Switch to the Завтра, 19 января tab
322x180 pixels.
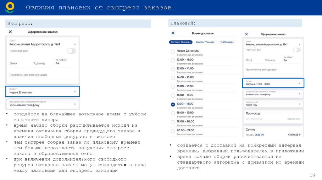point(205,42)
